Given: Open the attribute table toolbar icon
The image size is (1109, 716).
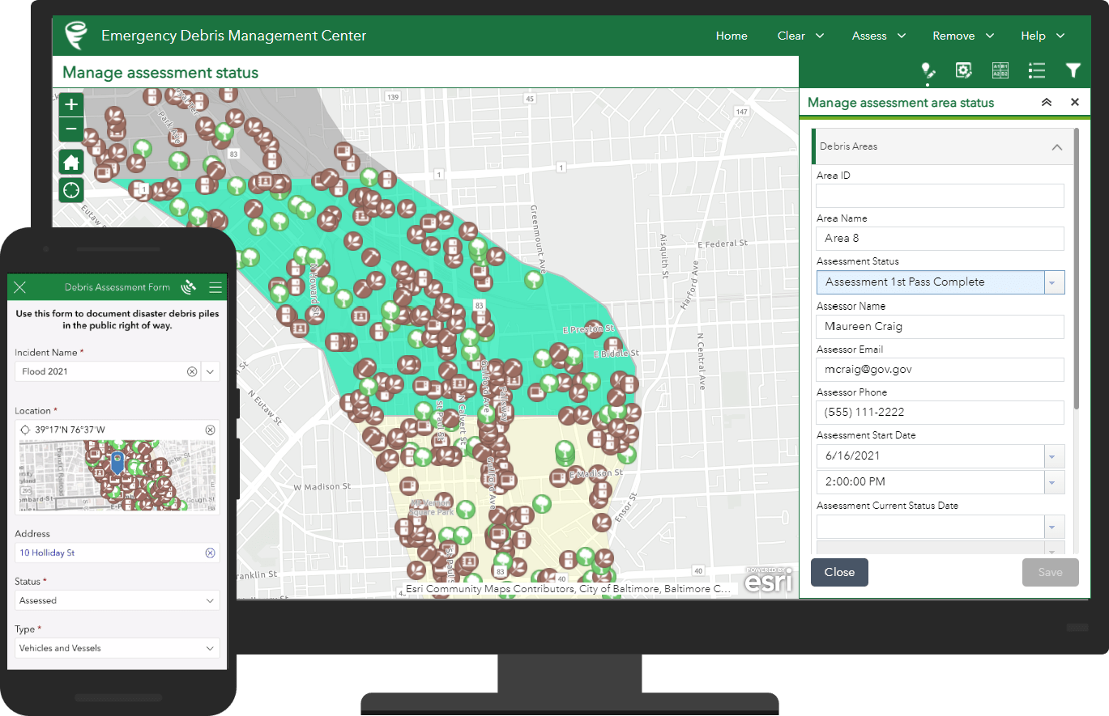Looking at the screenshot, I should (x=1000, y=70).
